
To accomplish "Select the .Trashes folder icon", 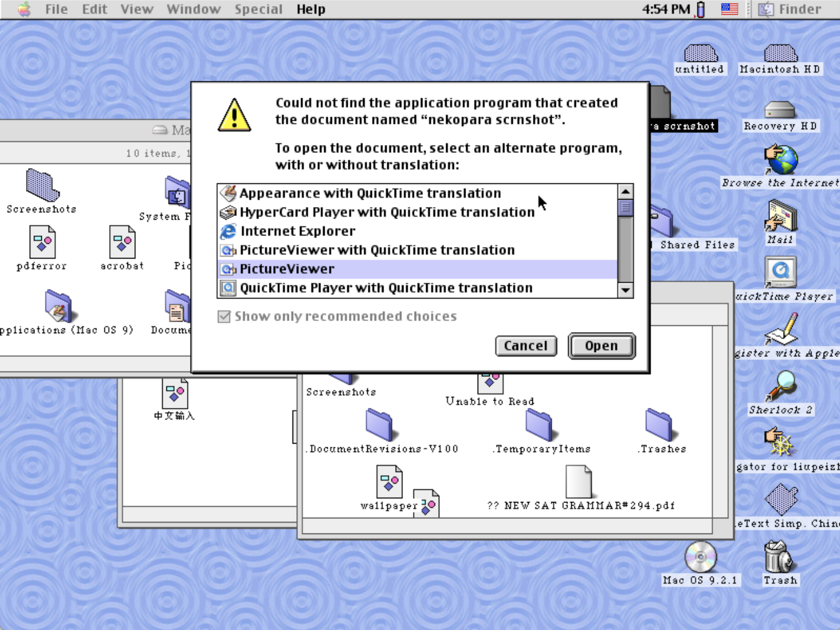I will [x=659, y=425].
